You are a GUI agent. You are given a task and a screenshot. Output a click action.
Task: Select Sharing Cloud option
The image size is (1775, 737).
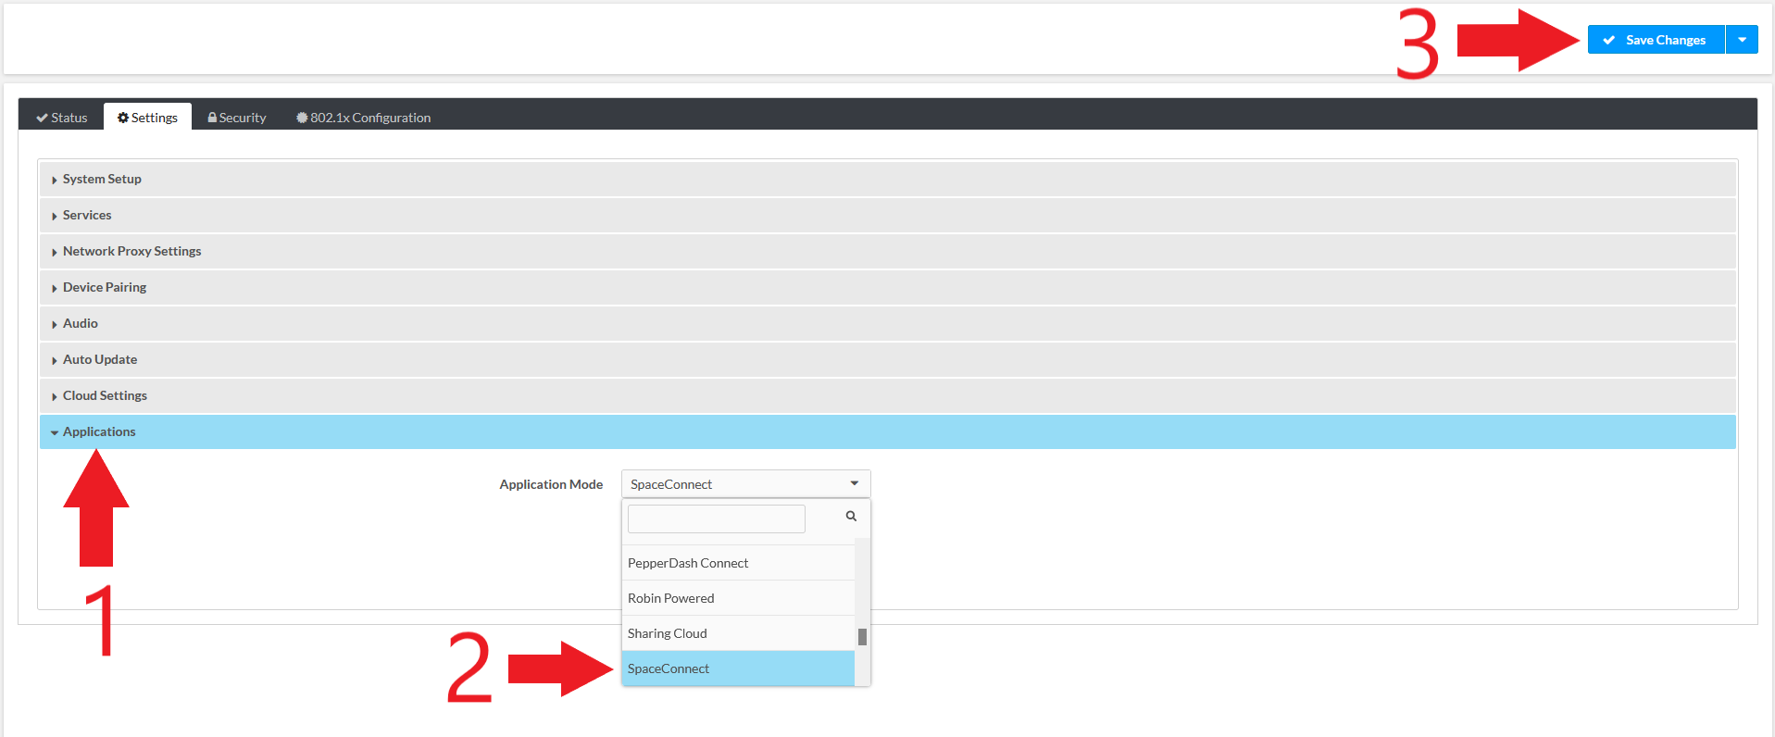(738, 633)
